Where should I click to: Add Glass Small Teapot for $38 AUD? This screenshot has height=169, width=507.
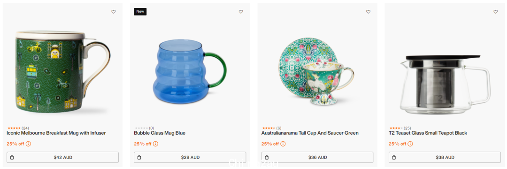point(445,157)
